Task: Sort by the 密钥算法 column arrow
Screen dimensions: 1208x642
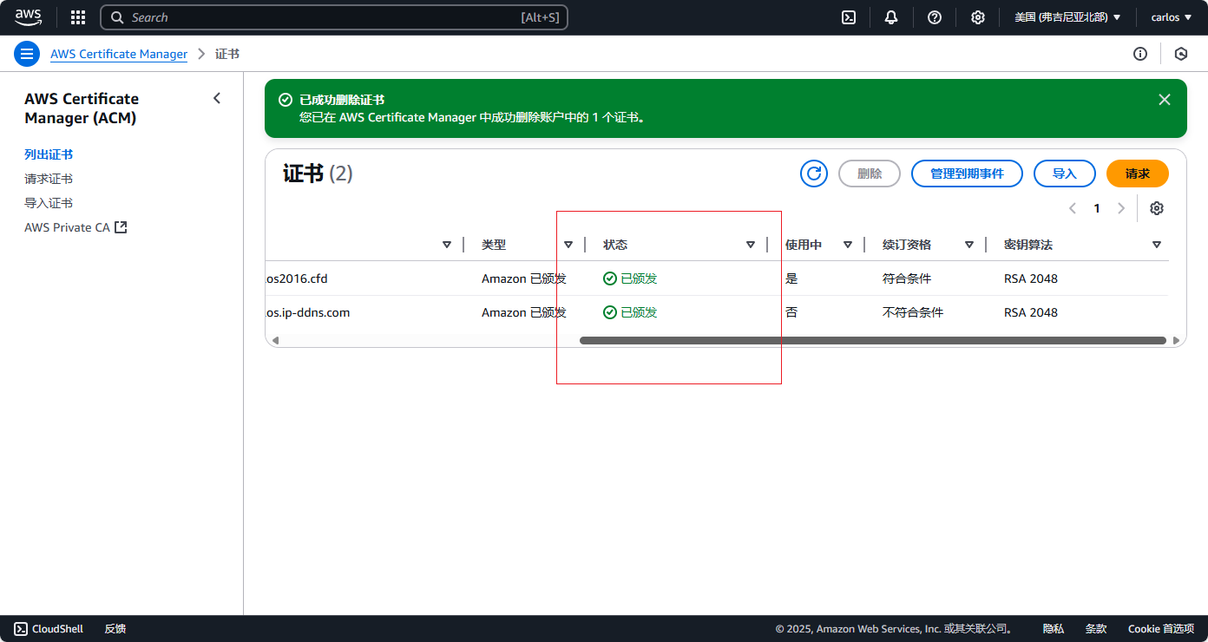Action: click(1157, 245)
